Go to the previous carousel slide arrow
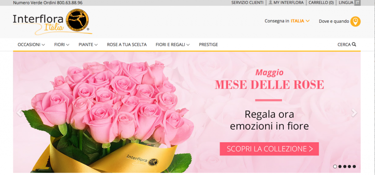 point(19,113)
